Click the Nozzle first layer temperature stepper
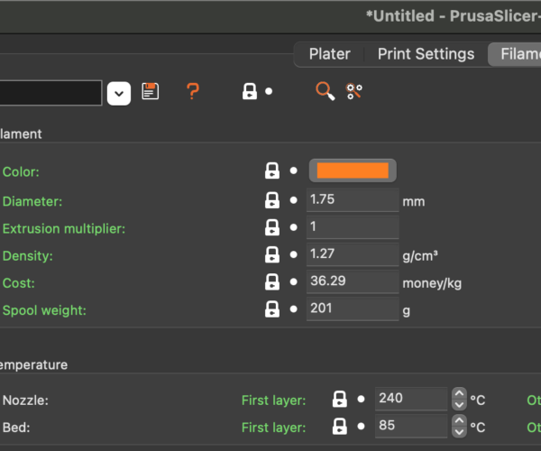 point(459,399)
